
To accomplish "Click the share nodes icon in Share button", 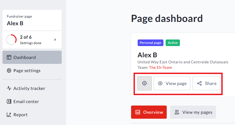I will 199,83.
